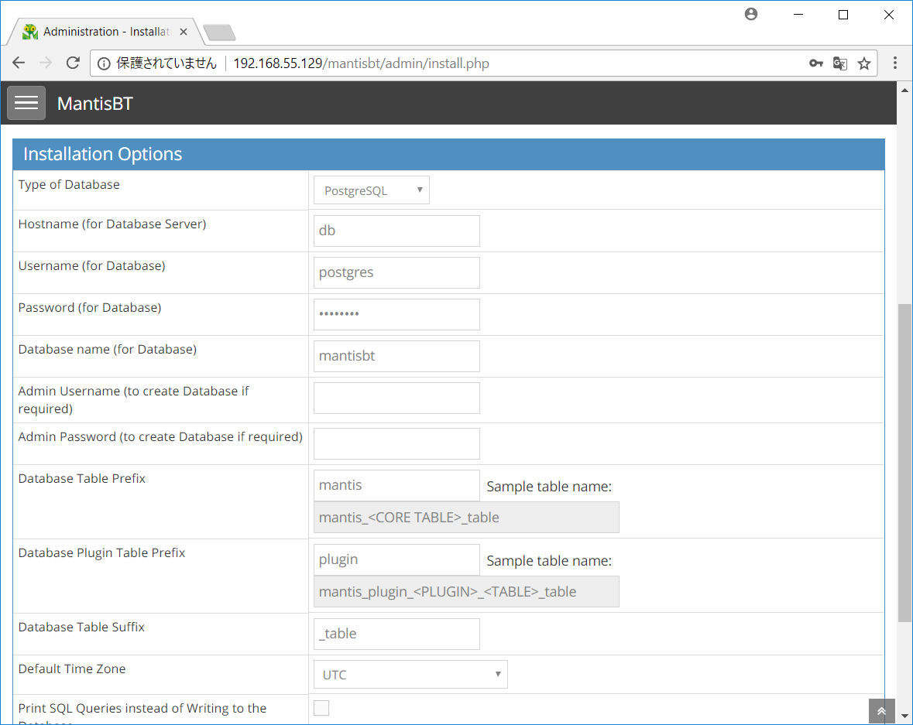913x725 pixels.
Task: Click the site security info icon
Action: [x=104, y=63]
